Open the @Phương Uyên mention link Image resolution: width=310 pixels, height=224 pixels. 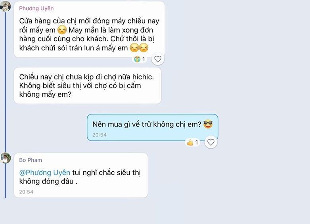[45, 172]
